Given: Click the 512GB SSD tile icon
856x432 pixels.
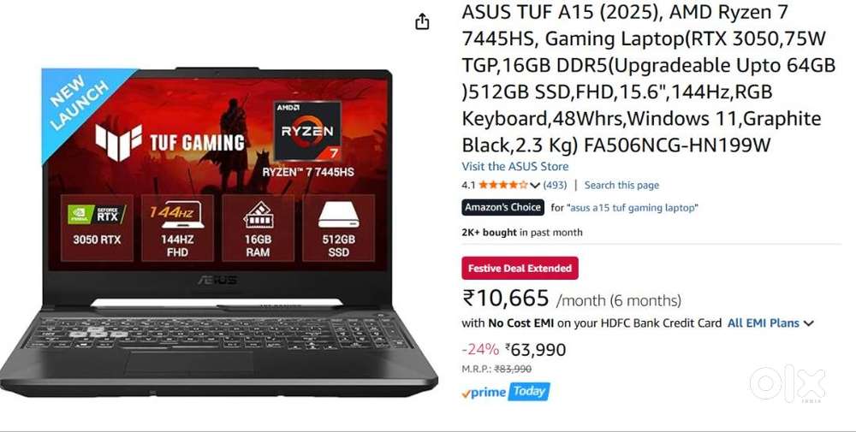Looking at the screenshot, I should [338, 216].
